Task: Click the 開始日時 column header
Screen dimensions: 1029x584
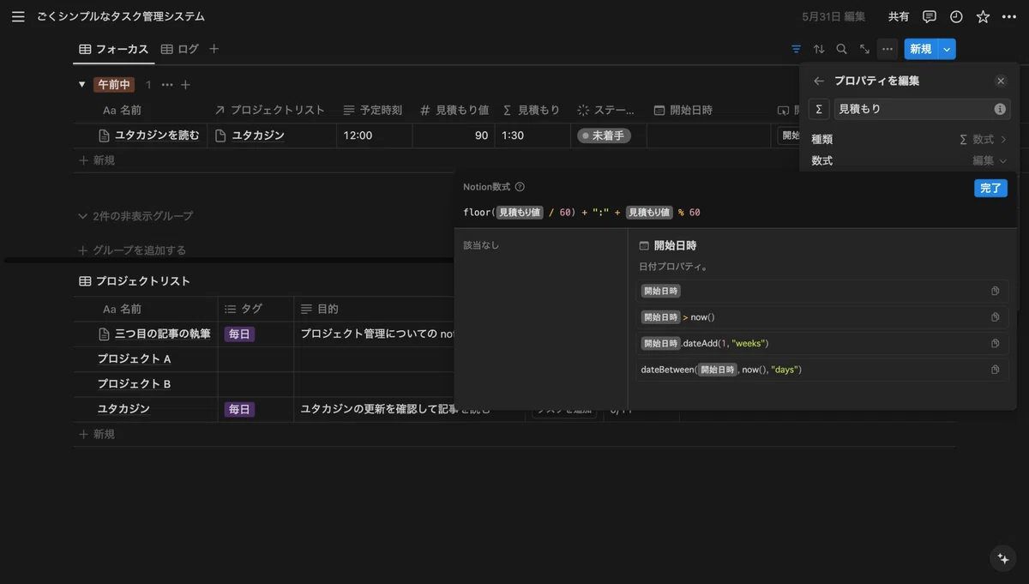Action: pyautogui.click(x=683, y=110)
